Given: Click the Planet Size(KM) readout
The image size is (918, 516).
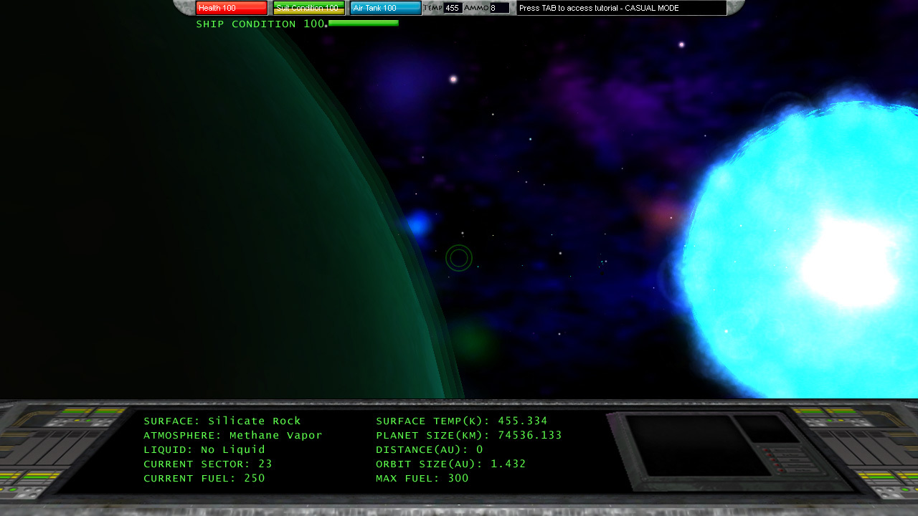Looking at the screenshot, I should pos(469,436).
